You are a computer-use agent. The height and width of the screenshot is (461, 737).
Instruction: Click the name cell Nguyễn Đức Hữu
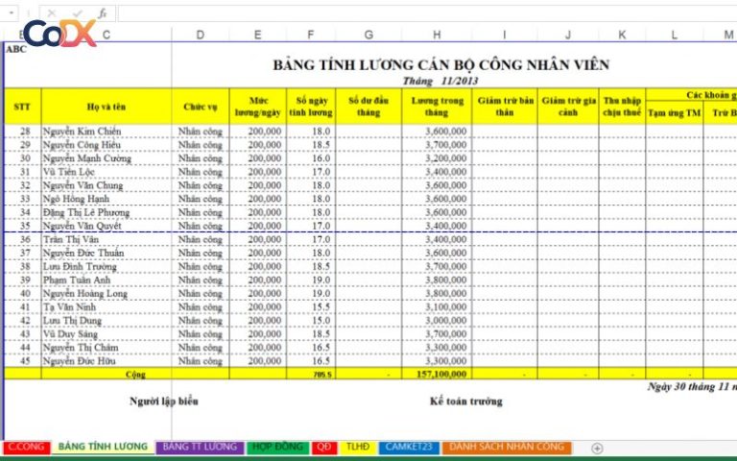107,361
